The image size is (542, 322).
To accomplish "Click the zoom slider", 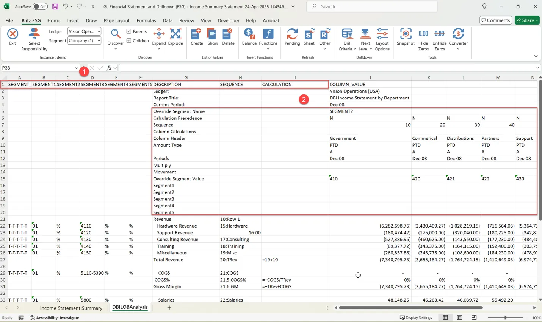I will (x=505, y=317).
